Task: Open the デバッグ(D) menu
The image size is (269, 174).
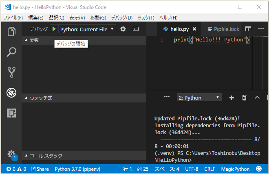Action: click(x=121, y=17)
